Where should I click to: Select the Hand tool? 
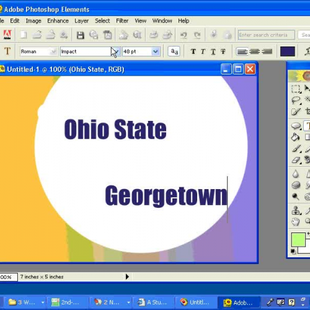(296, 222)
